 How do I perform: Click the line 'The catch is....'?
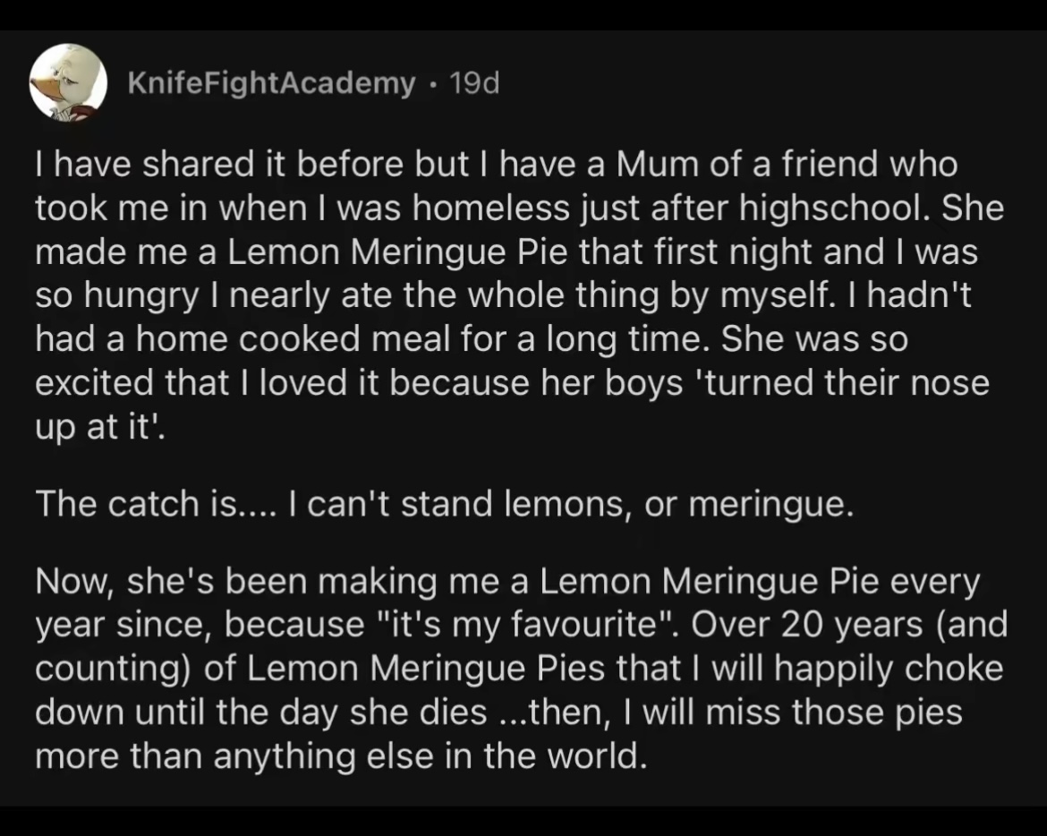click(x=444, y=503)
